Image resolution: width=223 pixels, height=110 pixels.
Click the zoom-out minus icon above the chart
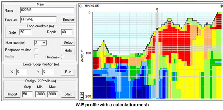coord(81,6)
